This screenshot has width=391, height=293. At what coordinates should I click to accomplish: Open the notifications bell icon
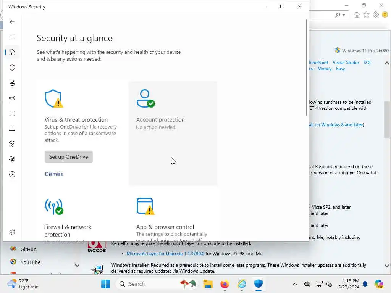click(x=365, y=284)
